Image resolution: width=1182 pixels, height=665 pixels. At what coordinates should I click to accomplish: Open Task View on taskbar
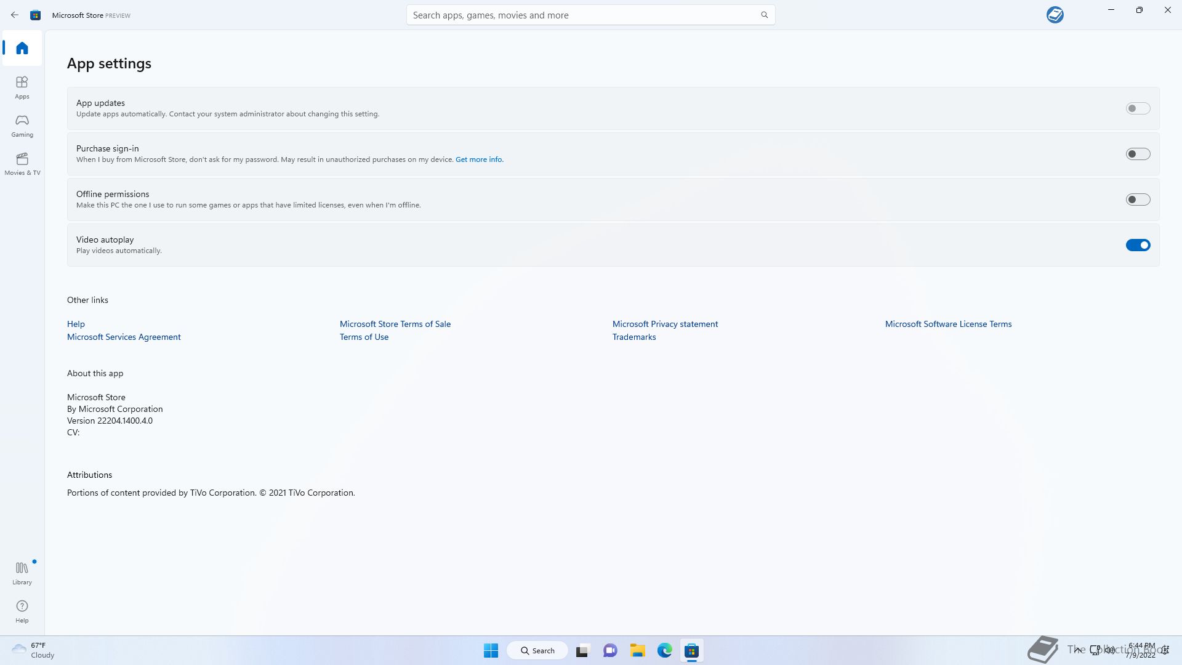[582, 650]
